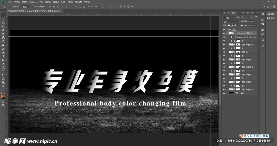Open the Layers panel options menu icon
Viewport: 277px width, 146px height.
(258, 13)
